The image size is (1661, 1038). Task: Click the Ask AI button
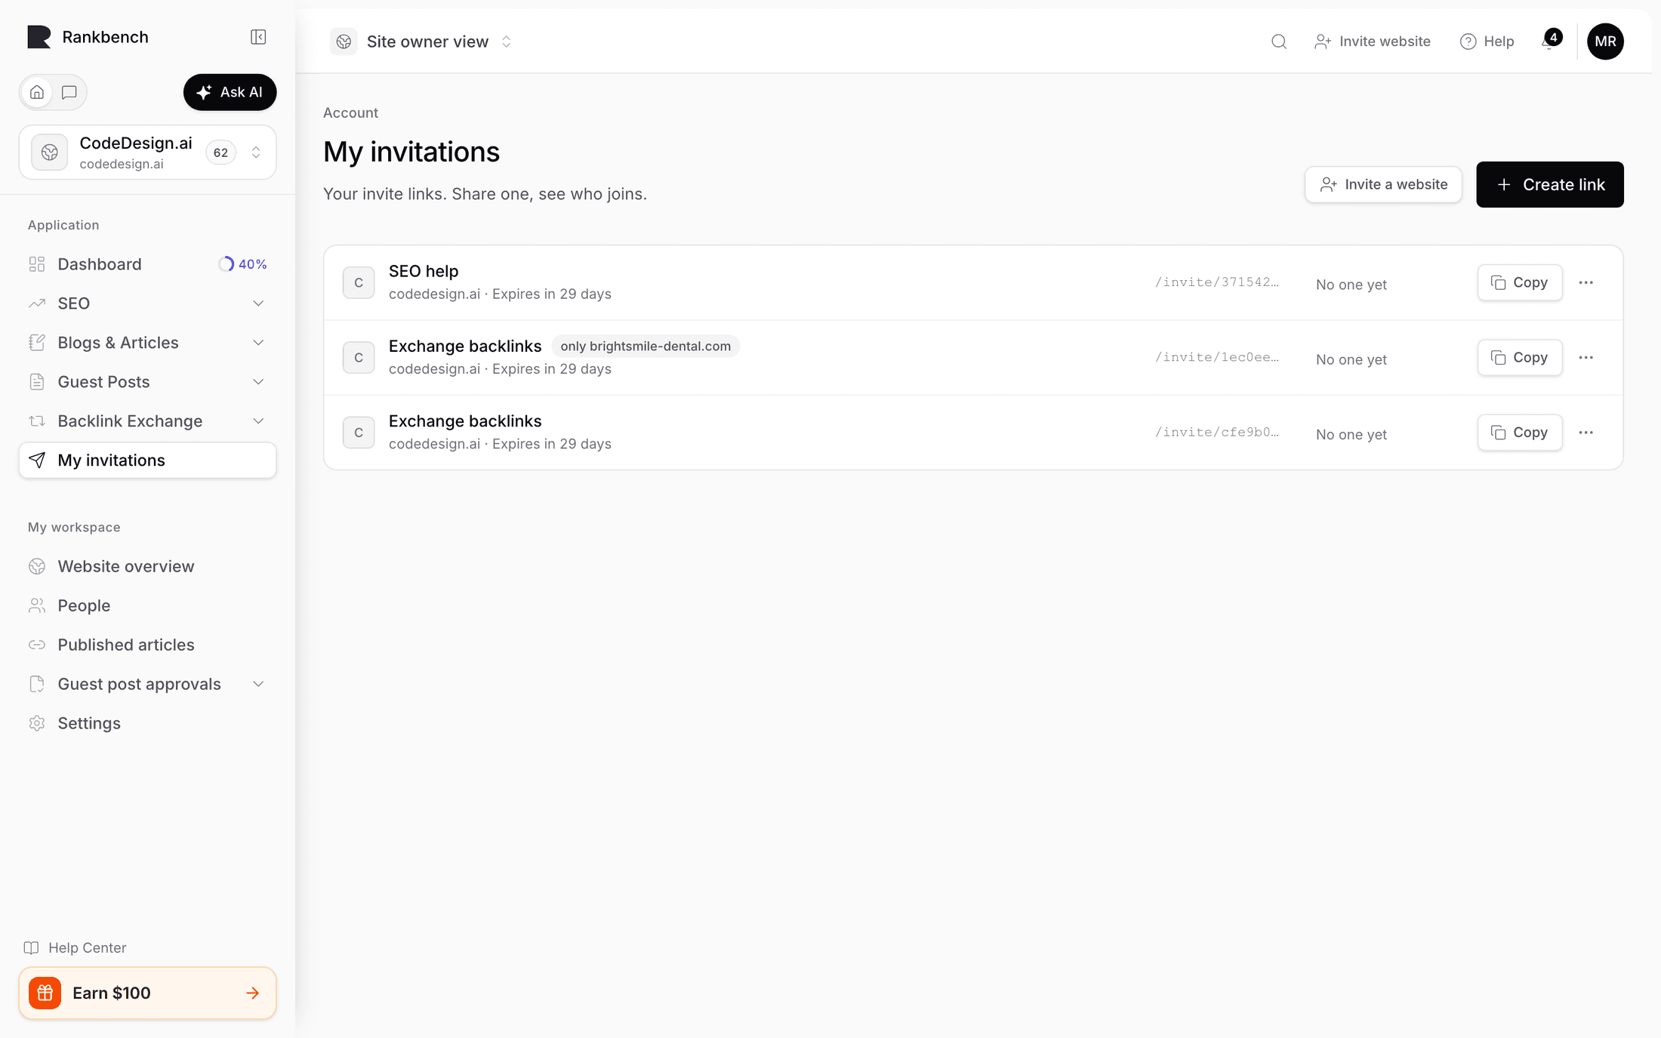230,92
